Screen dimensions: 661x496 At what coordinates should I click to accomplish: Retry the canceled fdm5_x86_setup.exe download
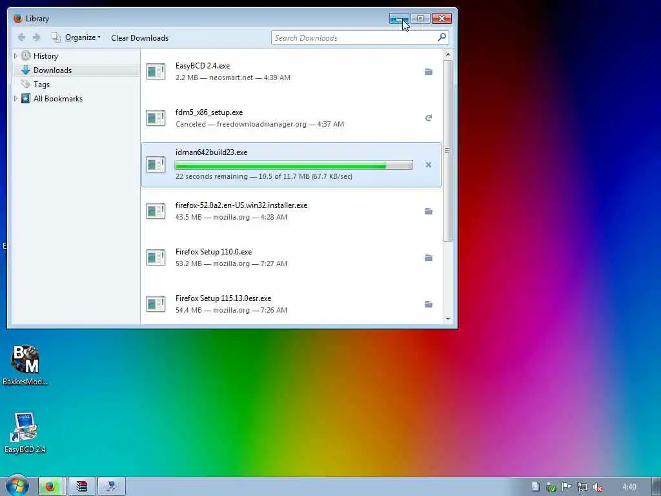coord(429,118)
